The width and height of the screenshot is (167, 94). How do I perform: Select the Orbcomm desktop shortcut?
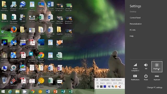pyautogui.click(x=4, y=44)
